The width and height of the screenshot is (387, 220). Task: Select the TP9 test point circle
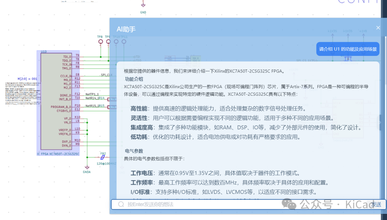tap(108, 42)
